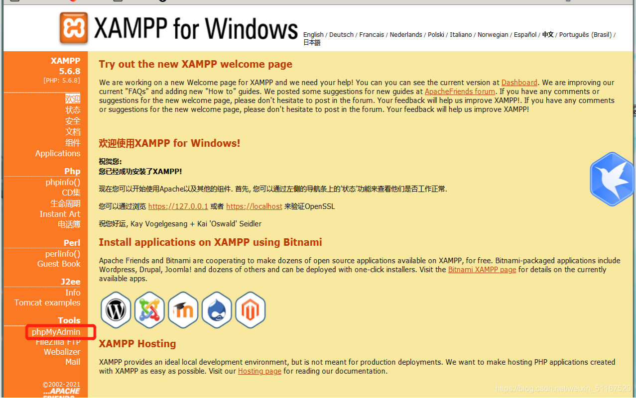Open 生命周期 in the sidebar
Image resolution: width=636 pixels, height=398 pixels.
tap(65, 203)
